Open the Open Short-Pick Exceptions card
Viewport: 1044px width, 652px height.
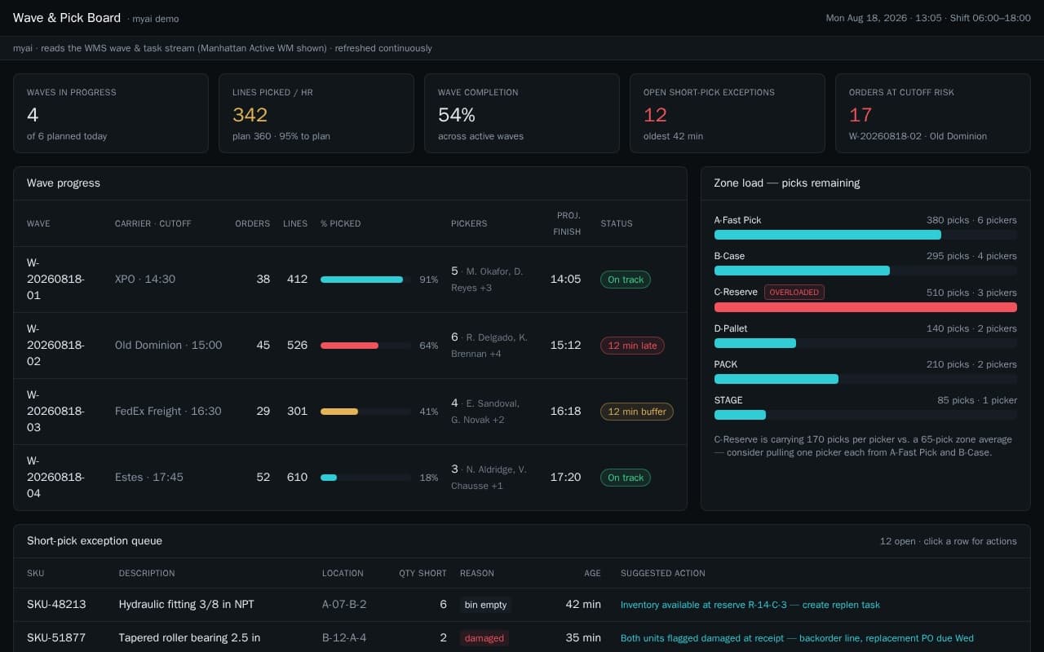pyautogui.click(x=728, y=113)
